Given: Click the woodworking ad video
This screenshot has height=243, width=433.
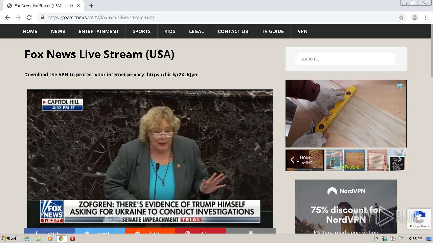Looking at the screenshot, I should click(346, 113).
